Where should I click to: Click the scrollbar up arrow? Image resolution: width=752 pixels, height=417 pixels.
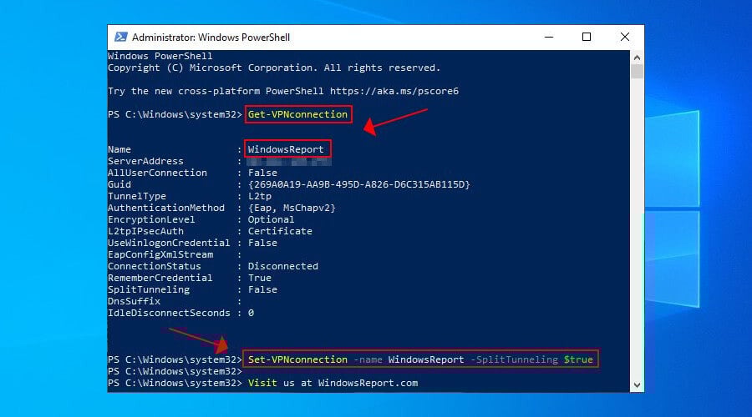[x=637, y=58]
